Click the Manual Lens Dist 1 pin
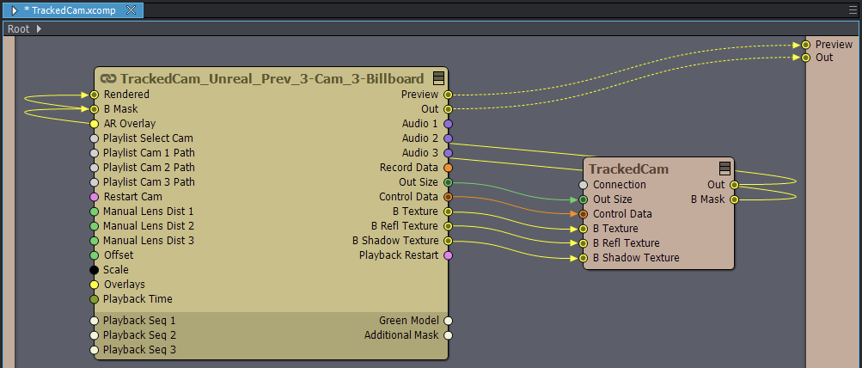The height and width of the screenshot is (368, 862). point(94,212)
